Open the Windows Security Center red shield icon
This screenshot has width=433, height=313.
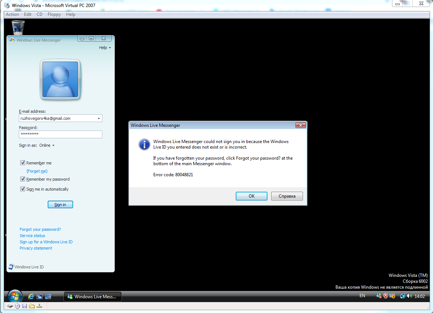(386, 296)
